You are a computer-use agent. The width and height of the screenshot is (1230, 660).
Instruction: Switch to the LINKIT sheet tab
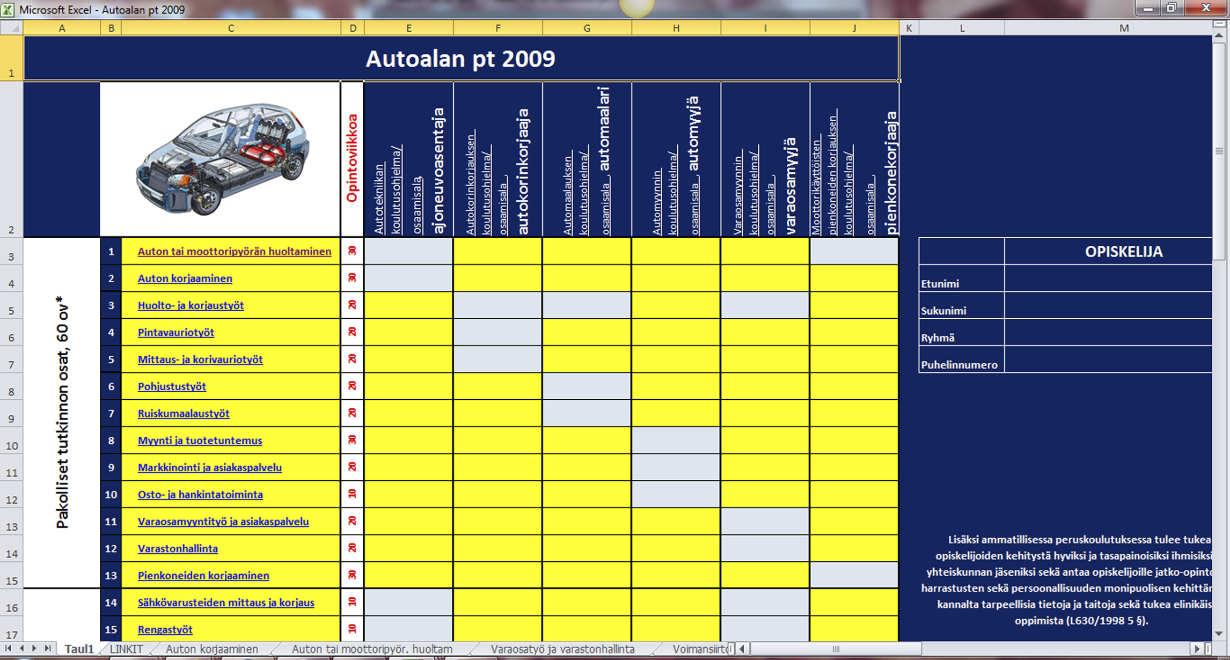(126, 649)
